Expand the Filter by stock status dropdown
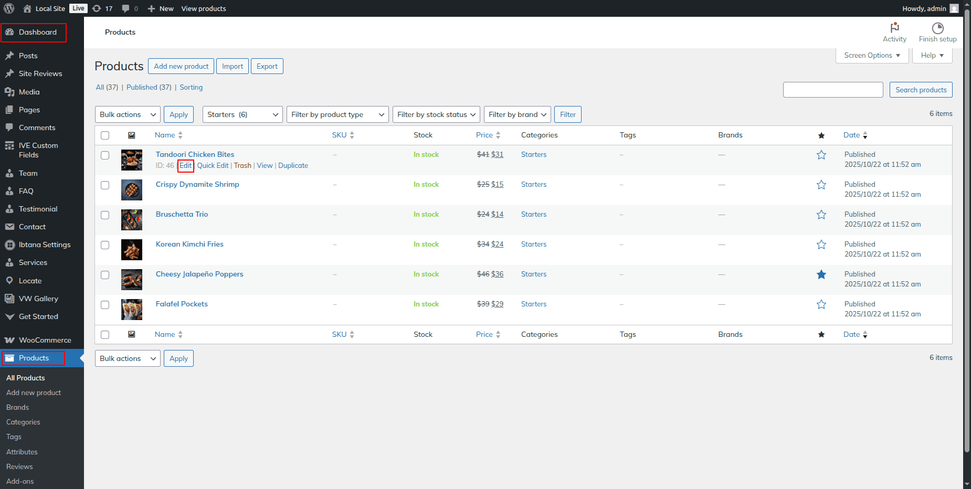The width and height of the screenshot is (971, 489). click(x=436, y=114)
